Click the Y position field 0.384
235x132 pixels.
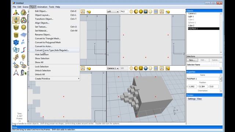(203, 87)
